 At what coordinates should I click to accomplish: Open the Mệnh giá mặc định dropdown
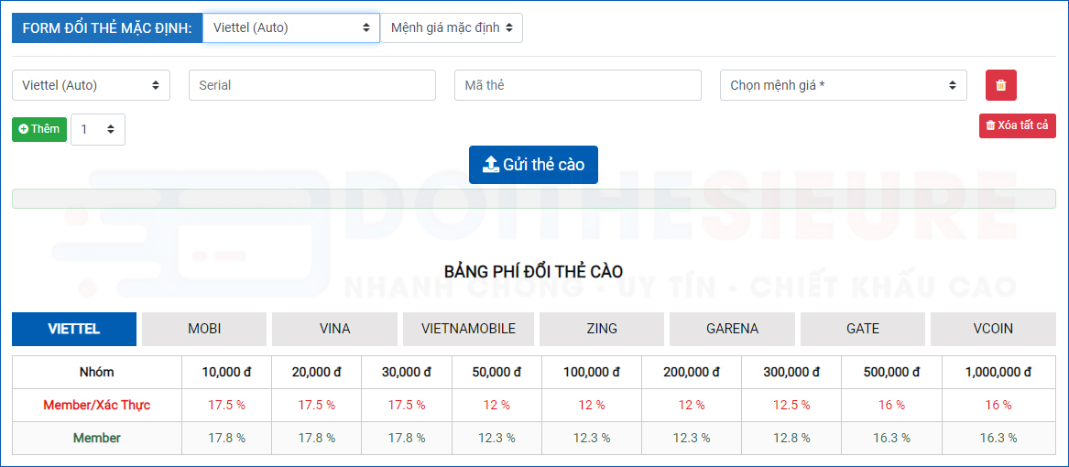click(452, 27)
